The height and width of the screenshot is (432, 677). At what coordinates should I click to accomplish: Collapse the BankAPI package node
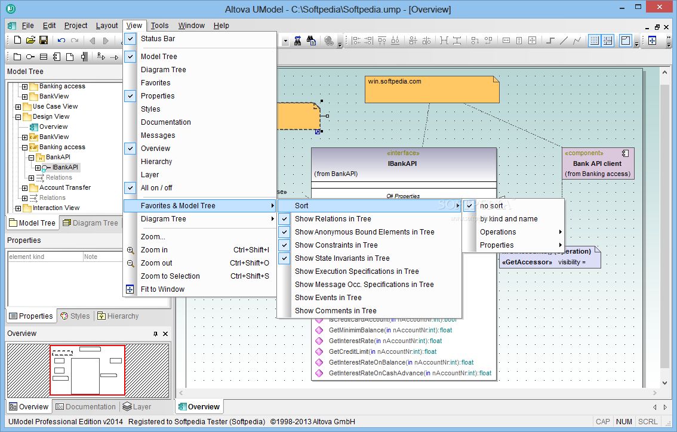pos(31,158)
